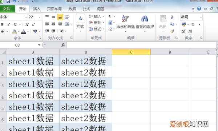Image resolution: width=218 pixels, height=131 pixels.
Task: Open Excel Help question mark
Action: click(199, 9)
